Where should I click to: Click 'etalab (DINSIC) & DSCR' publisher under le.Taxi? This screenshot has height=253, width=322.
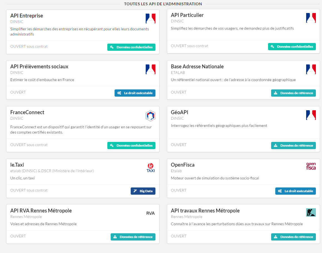click(52, 171)
